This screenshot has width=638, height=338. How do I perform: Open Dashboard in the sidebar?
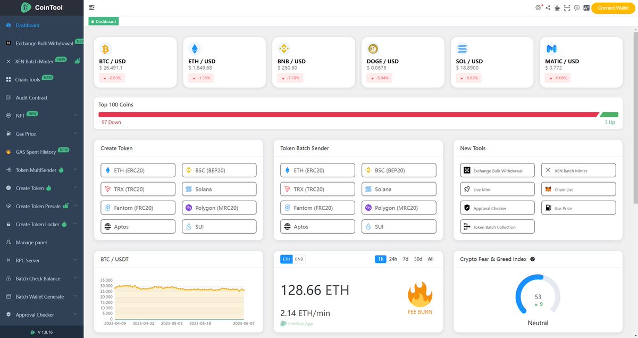pos(41,26)
